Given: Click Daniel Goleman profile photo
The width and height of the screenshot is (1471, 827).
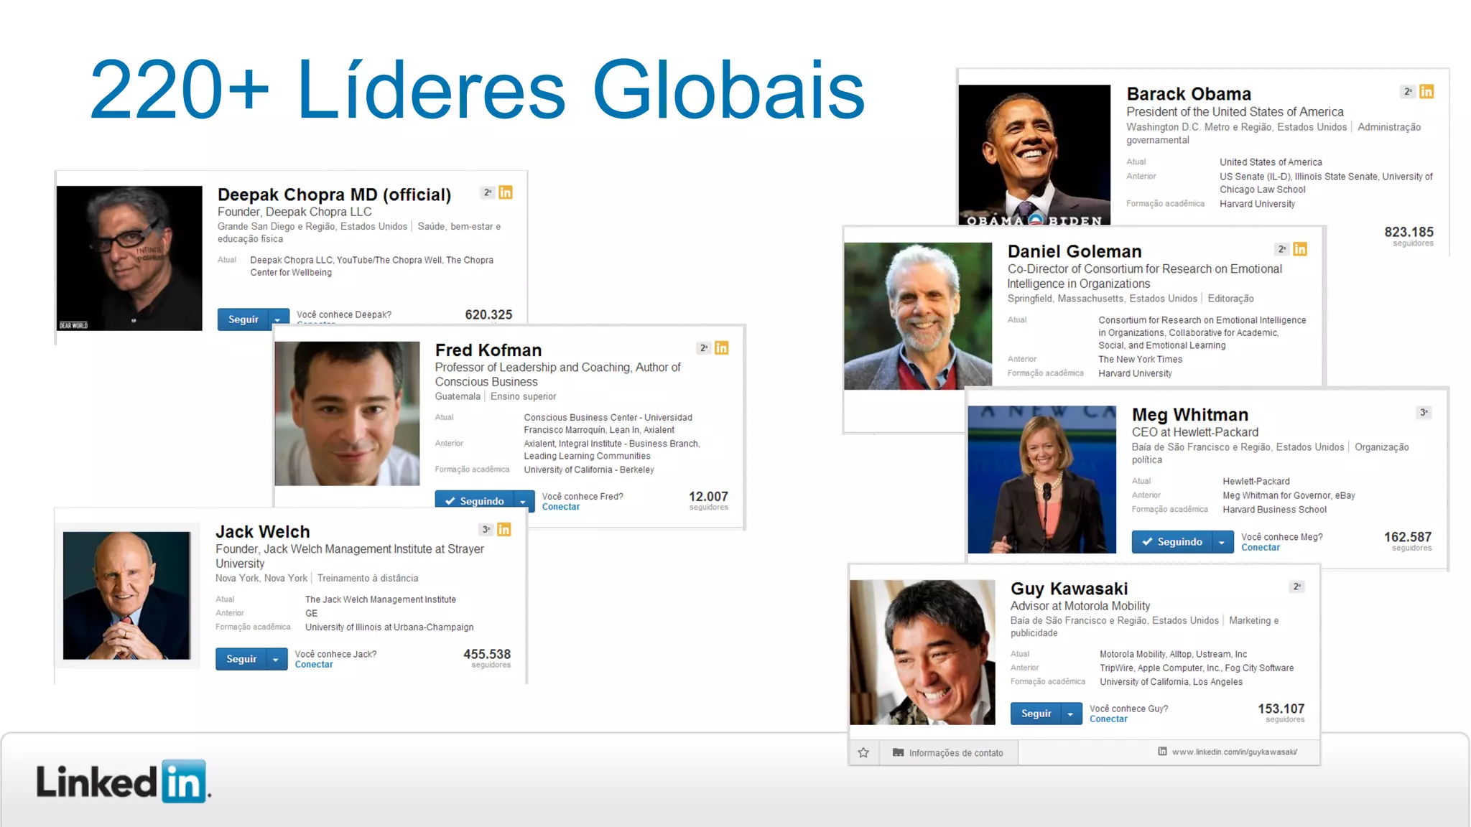Looking at the screenshot, I should point(918,317).
